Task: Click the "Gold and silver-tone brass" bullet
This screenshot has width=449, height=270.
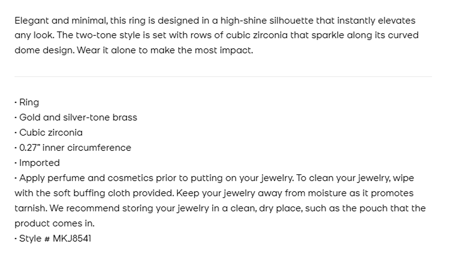Action: pyautogui.click(x=78, y=117)
